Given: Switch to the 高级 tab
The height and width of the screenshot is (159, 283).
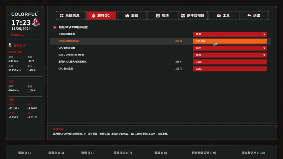Looking at the screenshot, I should tap(132, 16).
